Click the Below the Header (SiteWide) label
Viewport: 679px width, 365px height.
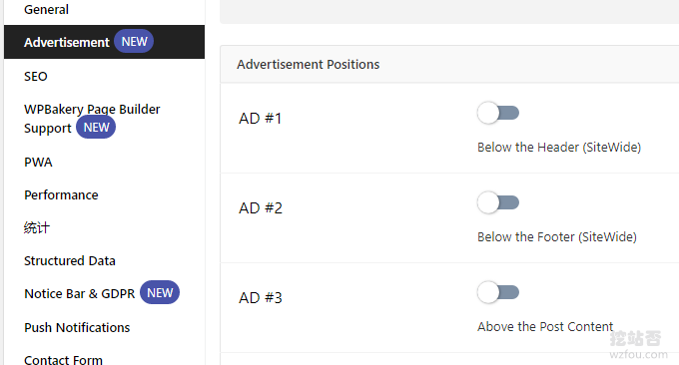[x=559, y=147]
